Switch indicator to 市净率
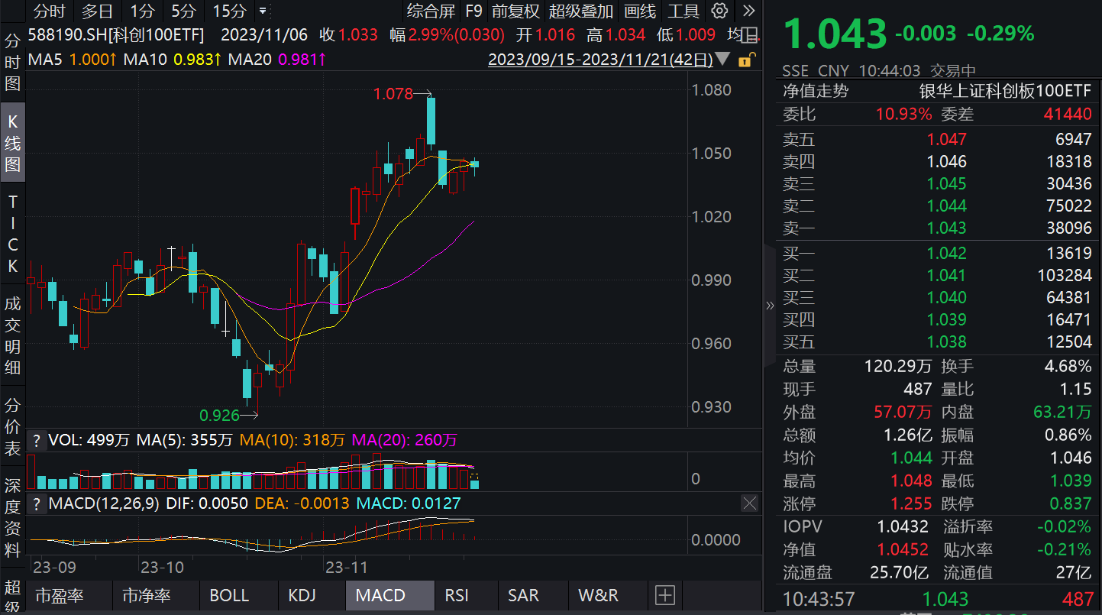1102x615 pixels. pyautogui.click(x=146, y=596)
